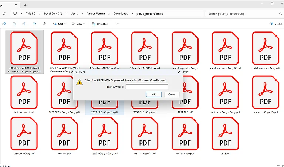Go to This PC in breadcrumb
Image resolution: width=284 pixels, height=167 pixels.
31,14
